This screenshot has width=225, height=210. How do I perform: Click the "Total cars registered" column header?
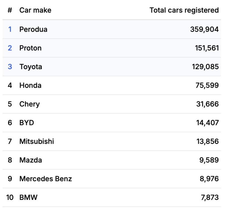(x=184, y=10)
